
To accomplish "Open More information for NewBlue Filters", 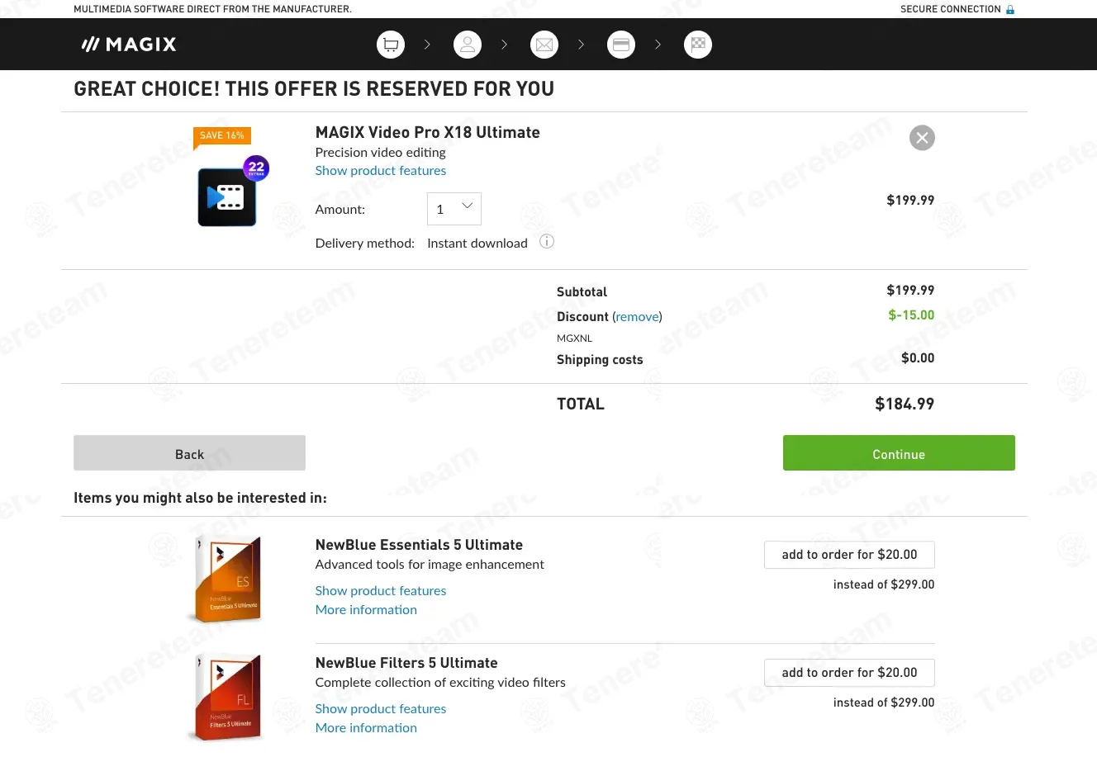I will point(366,728).
